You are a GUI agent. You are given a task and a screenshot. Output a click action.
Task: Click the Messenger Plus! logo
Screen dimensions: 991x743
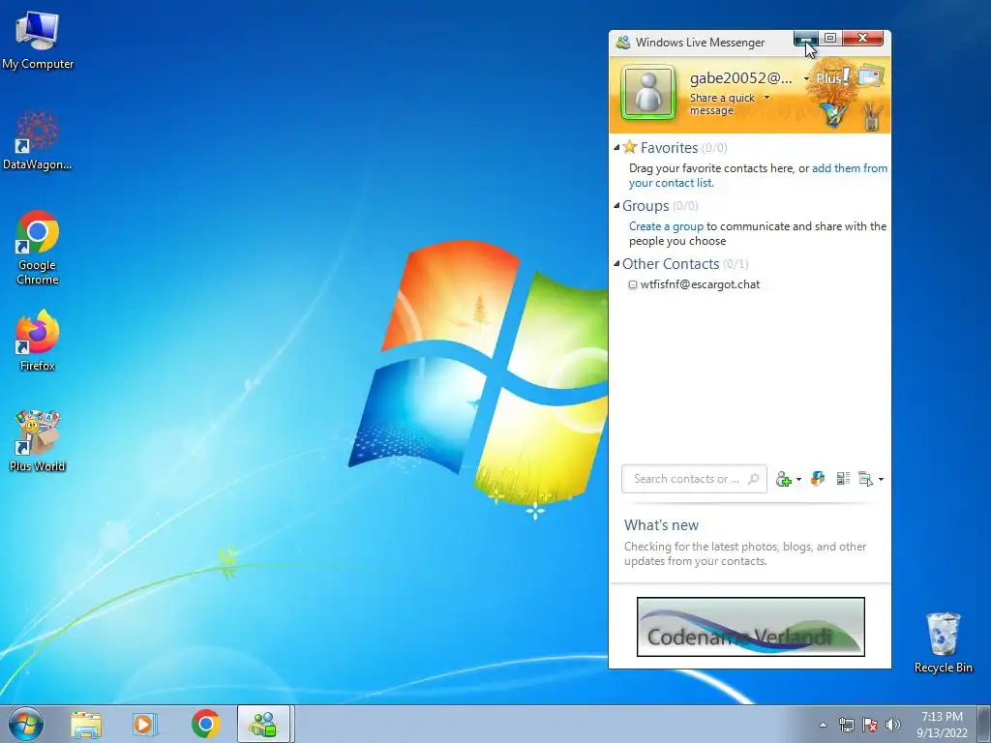pyautogui.click(x=831, y=77)
